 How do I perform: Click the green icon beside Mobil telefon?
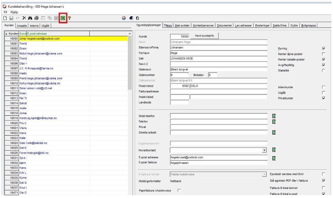pos(274,116)
